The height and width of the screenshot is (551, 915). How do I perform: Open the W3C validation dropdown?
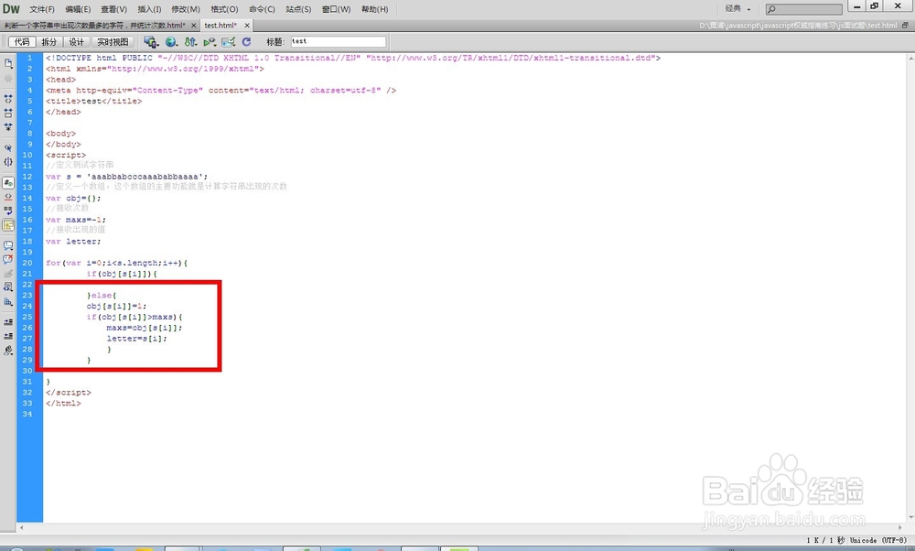[x=210, y=42]
